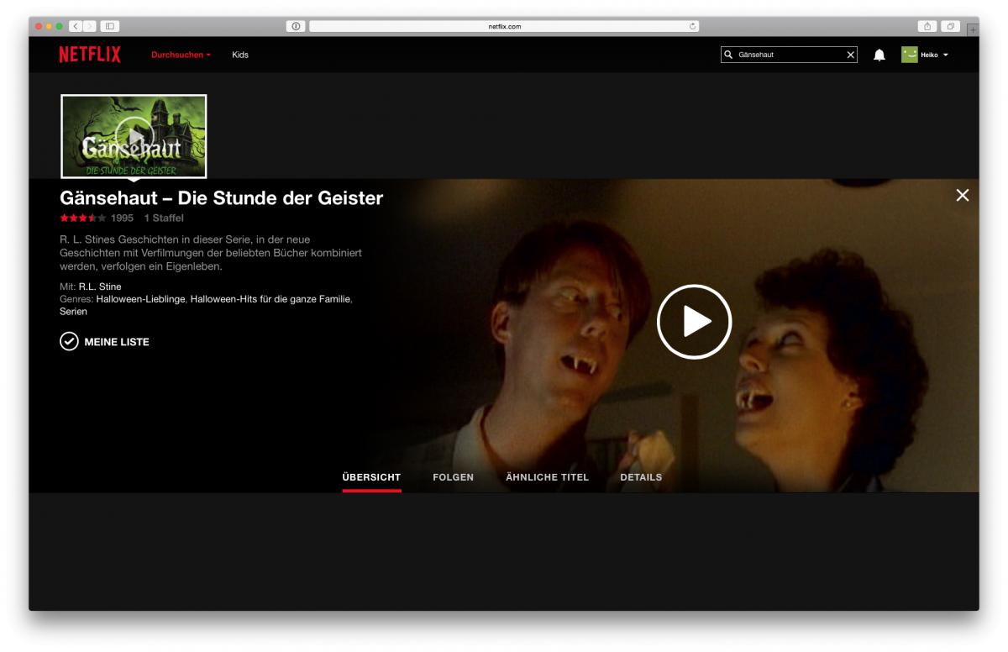
Task: Close the series detail panel
Action: 963,195
